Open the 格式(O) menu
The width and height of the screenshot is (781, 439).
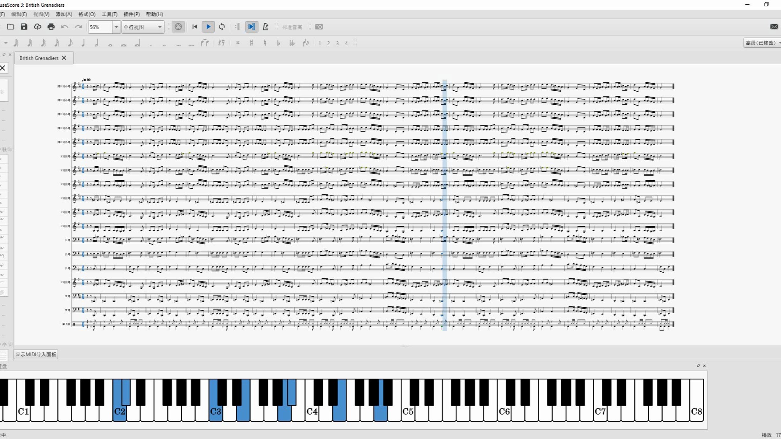coord(87,14)
